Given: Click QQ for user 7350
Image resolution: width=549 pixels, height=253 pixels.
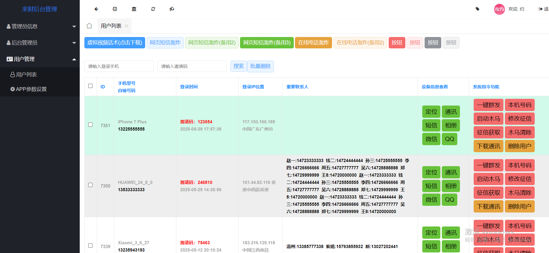Looking at the screenshot, I should point(450,200).
